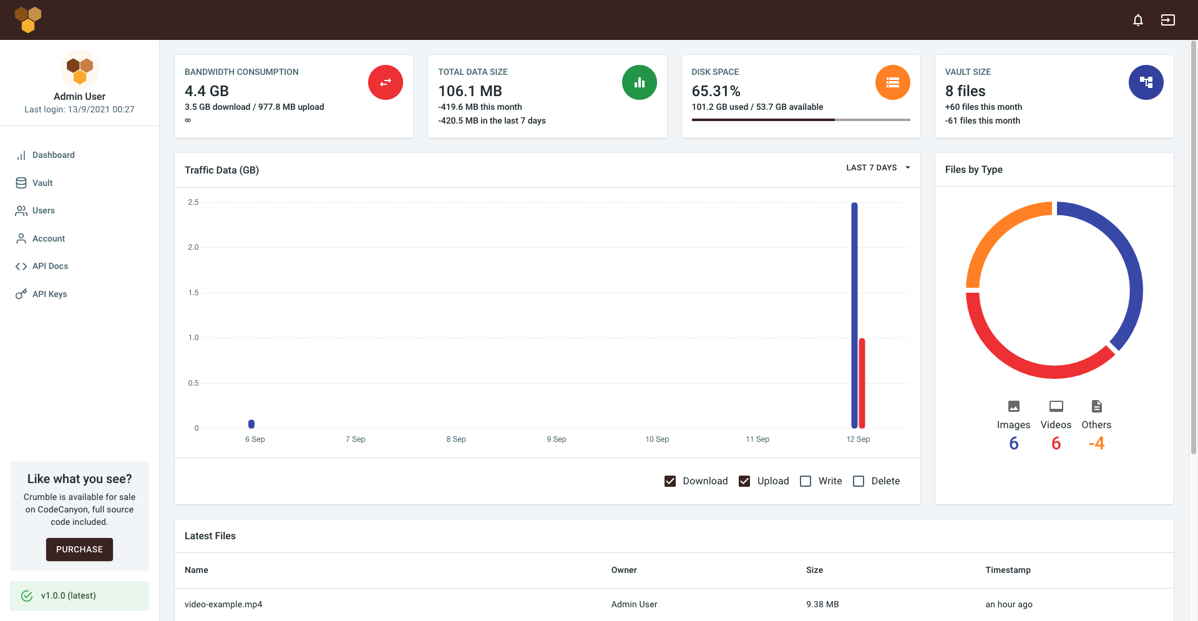Open API Keys in the sidebar

point(49,294)
